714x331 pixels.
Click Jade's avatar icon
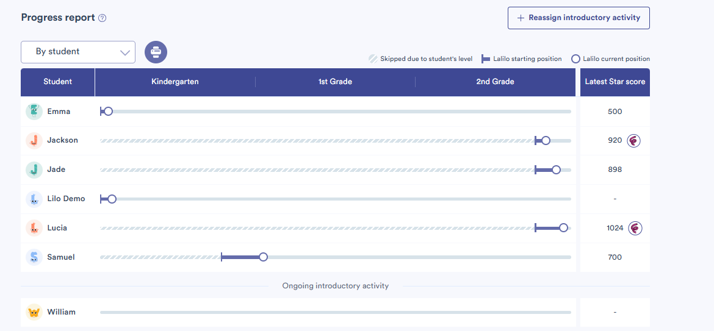34,169
